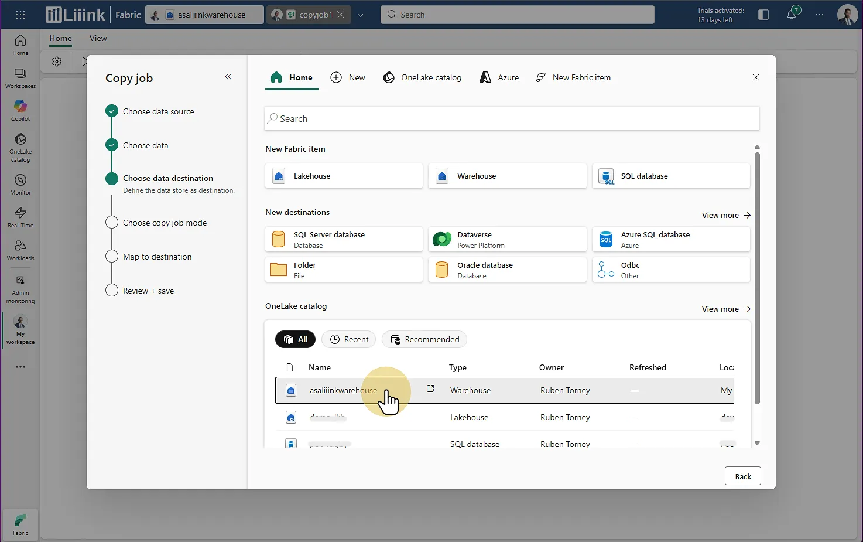Open the Monitor hub icon
863x542 pixels.
(x=20, y=184)
